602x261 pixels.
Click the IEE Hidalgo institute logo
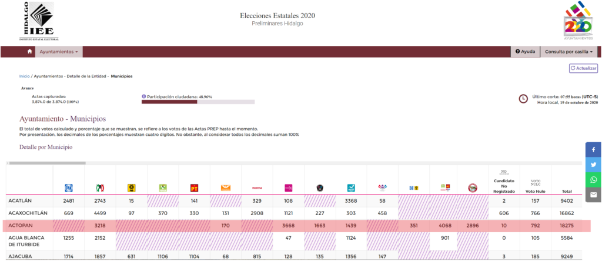coord(37,21)
